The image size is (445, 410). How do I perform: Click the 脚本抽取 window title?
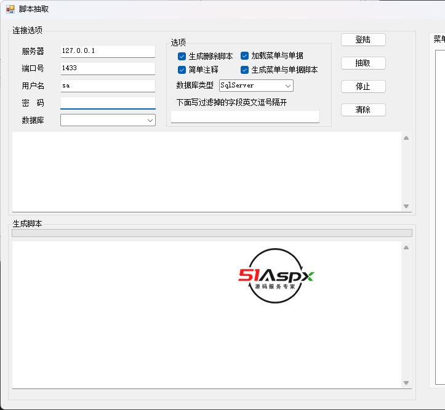[34, 9]
